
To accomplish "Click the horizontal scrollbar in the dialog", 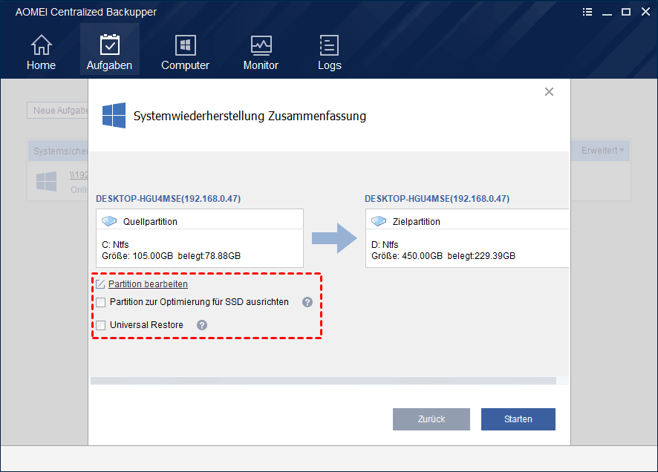I will tap(323, 381).
